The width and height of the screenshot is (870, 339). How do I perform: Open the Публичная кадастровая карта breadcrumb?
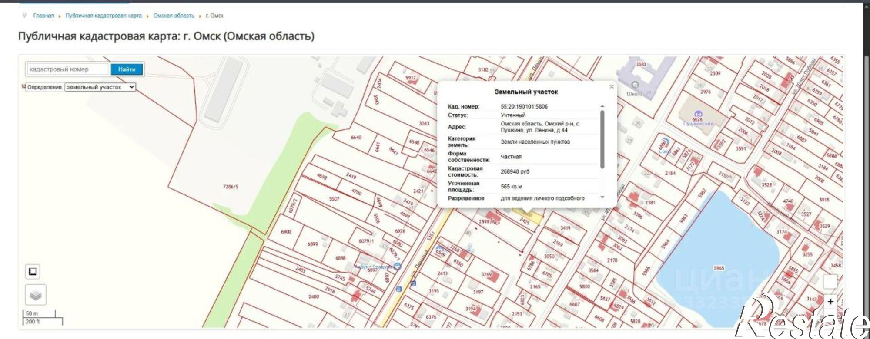(x=104, y=16)
